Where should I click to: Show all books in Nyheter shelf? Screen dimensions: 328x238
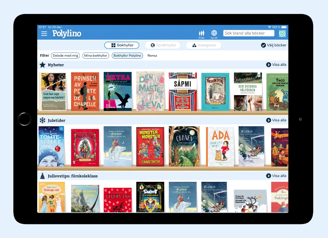[x=276, y=65]
